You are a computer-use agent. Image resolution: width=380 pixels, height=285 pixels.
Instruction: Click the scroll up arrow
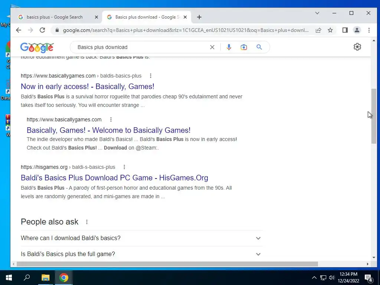[374, 40]
